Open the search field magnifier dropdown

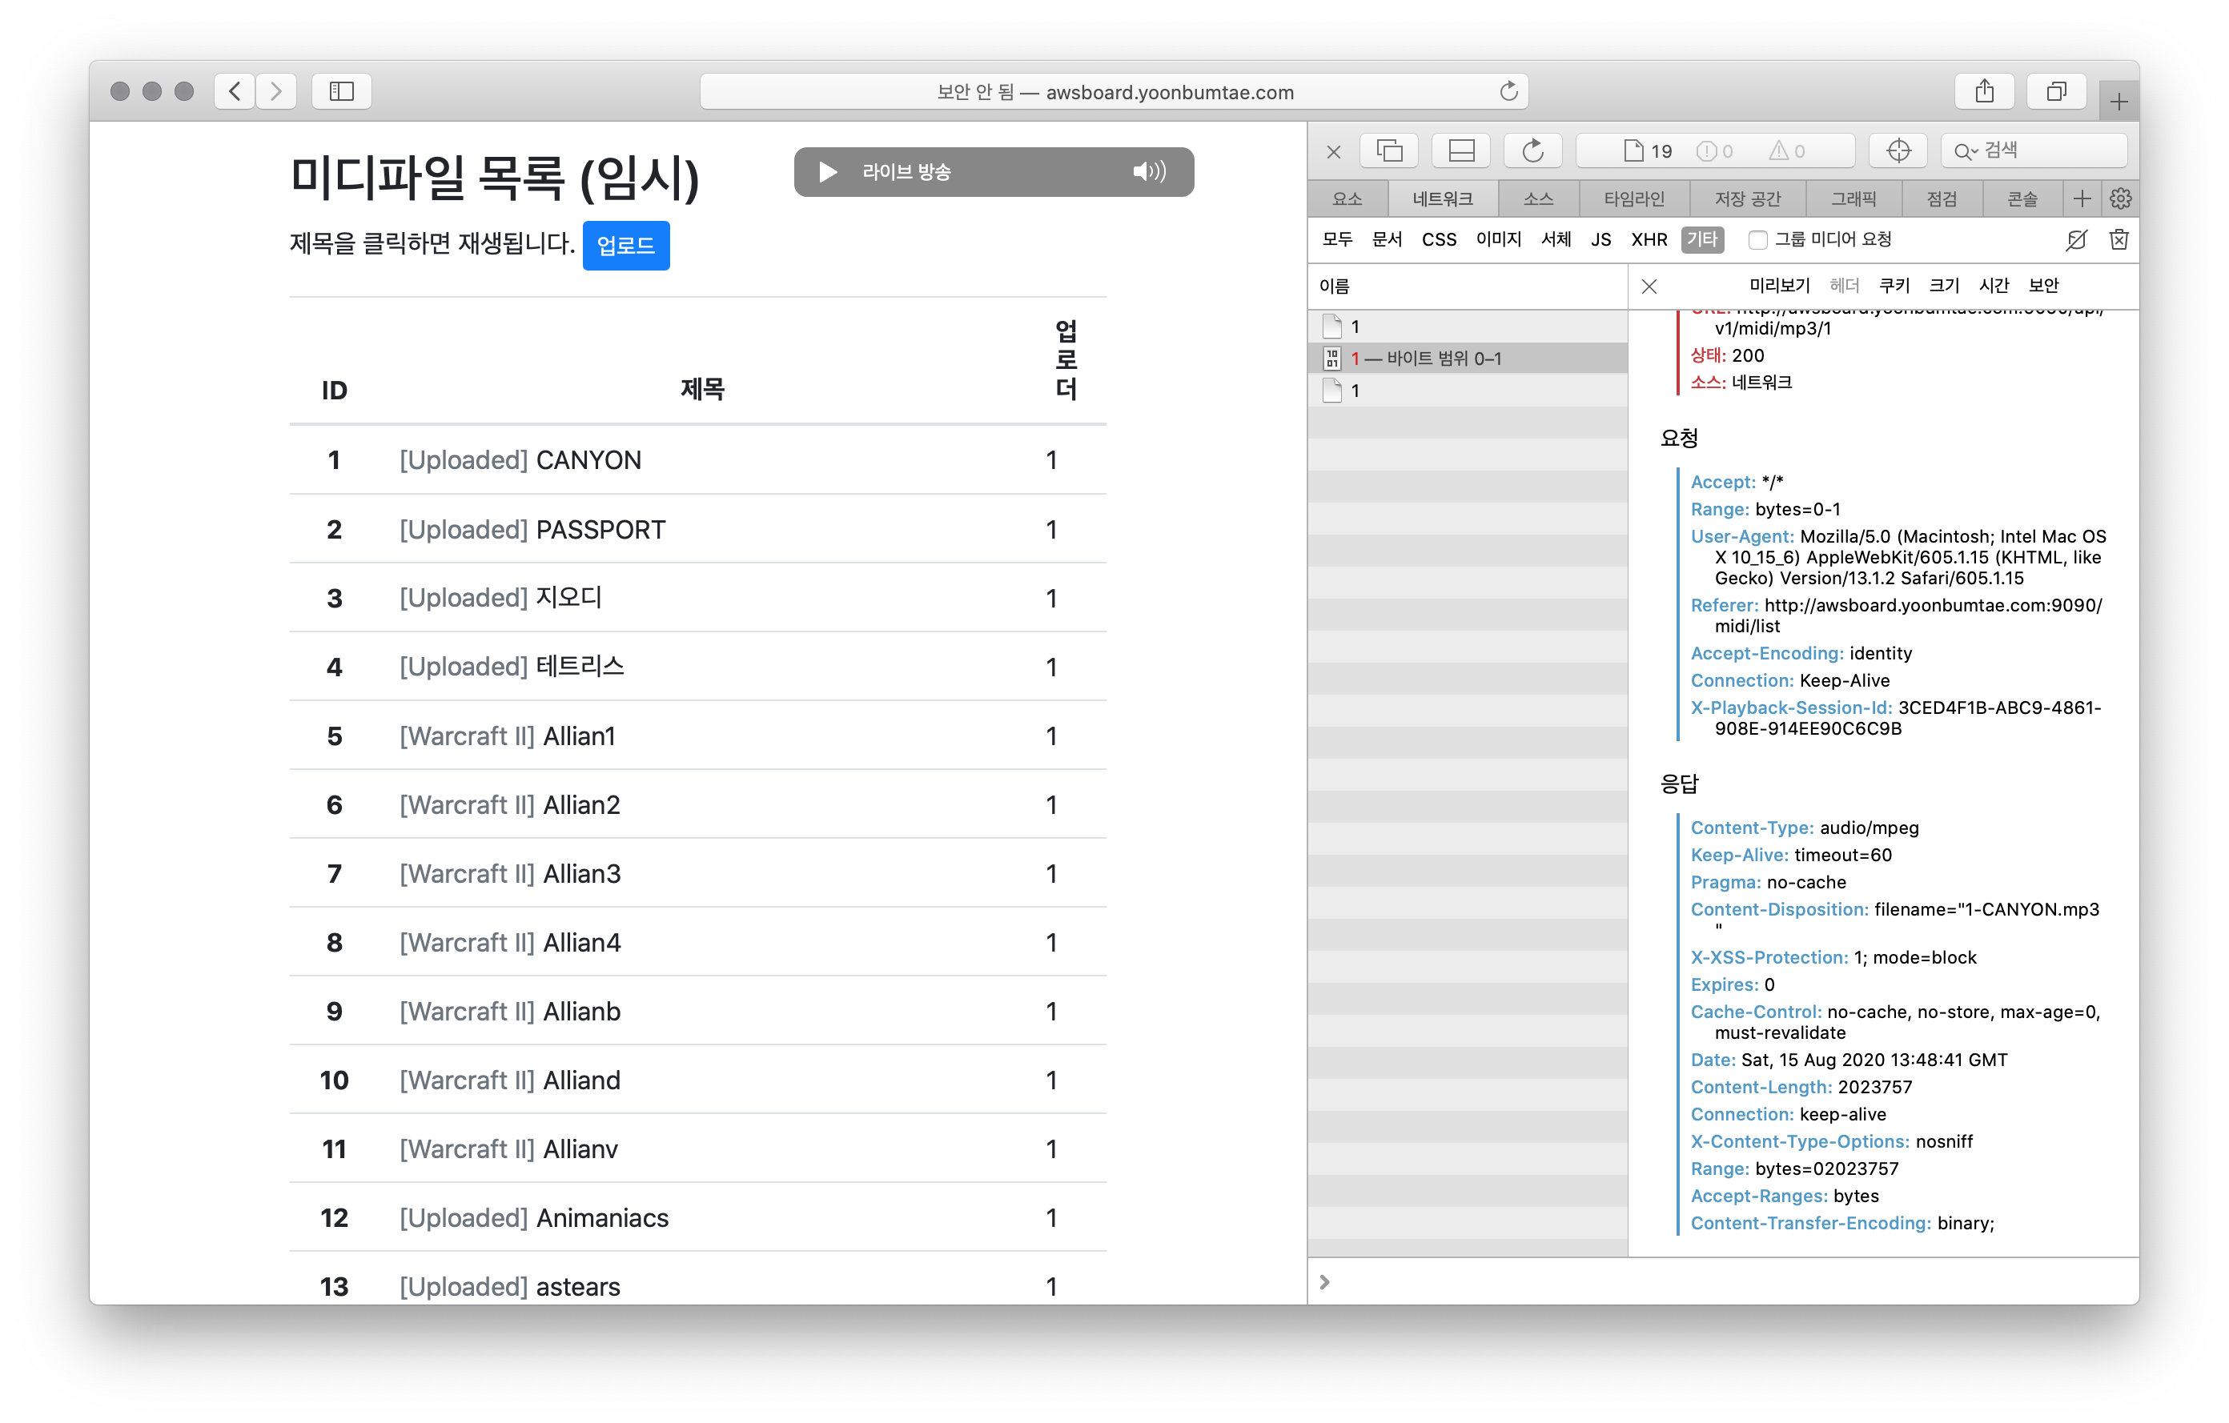(x=1964, y=150)
